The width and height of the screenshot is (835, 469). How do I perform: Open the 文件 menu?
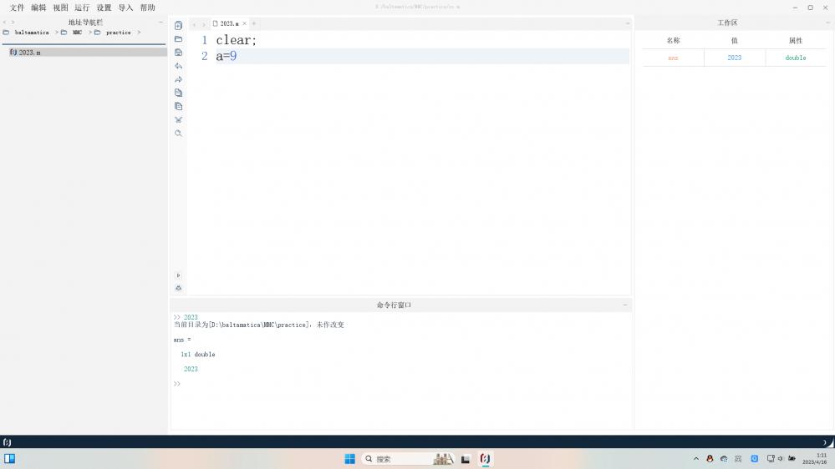pyautogui.click(x=17, y=8)
